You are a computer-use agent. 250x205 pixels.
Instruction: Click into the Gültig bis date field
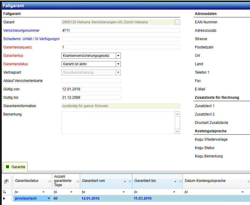[91, 98]
